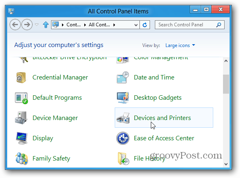Click the Control Panel icon in address bar
Screen dimensions: 240x178
(56, 25)
